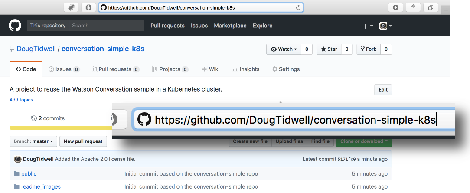Open Explore in top navigation

pyautogui.click(x=263, y=26)
